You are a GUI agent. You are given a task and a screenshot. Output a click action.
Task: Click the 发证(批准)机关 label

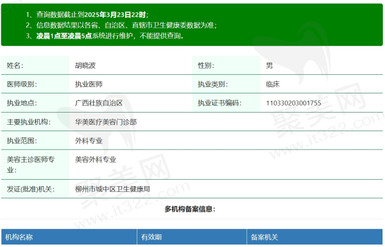[31, 189]
